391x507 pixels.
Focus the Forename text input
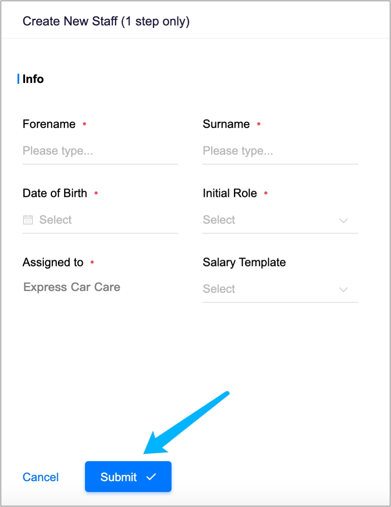pos(100,151)
